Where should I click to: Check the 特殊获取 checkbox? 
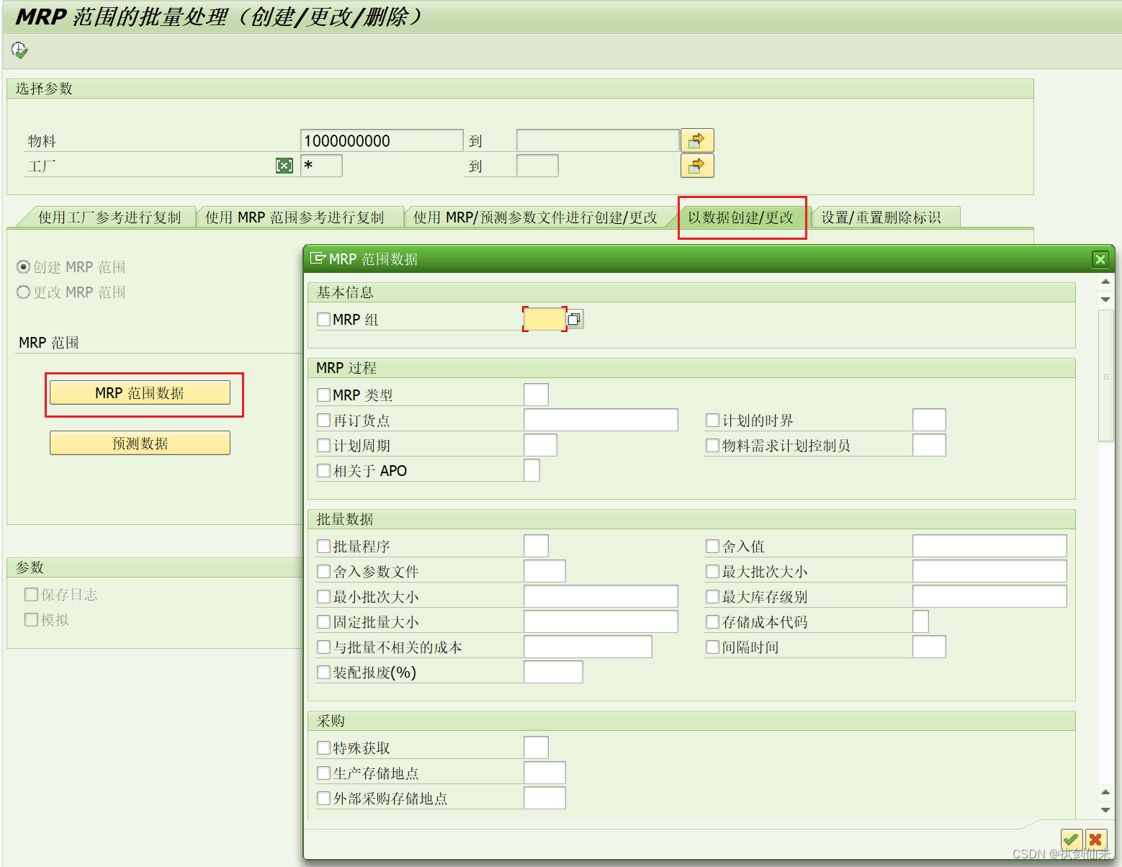323,747
